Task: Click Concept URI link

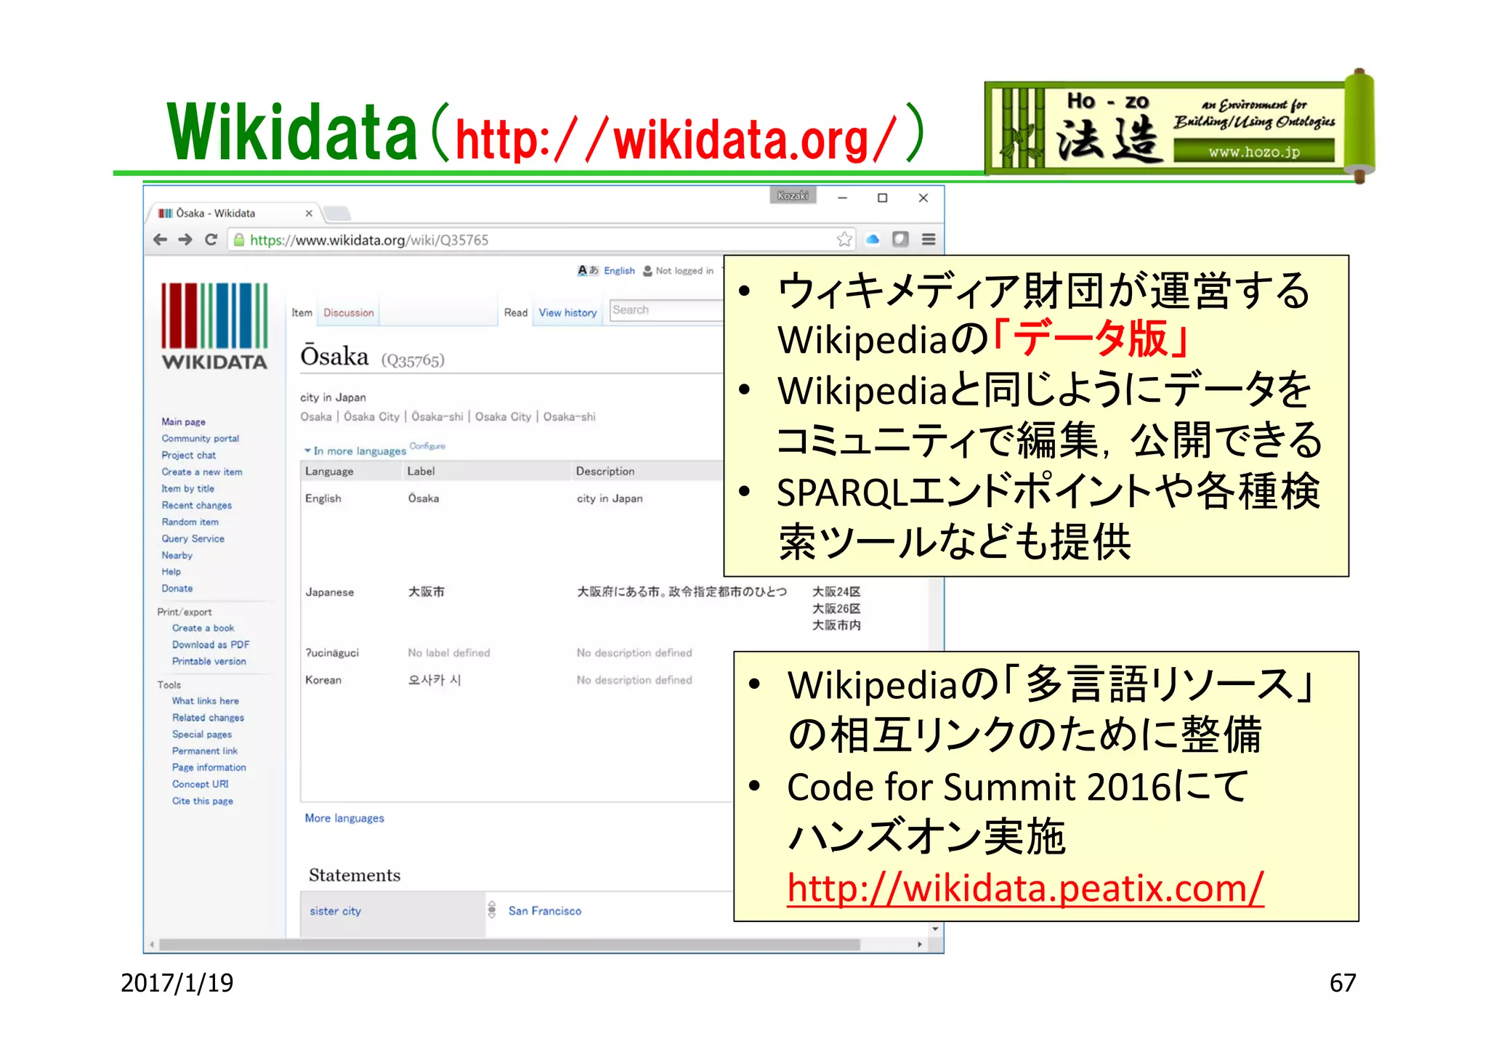Action: pyautogui.click(x=201, y=785)
